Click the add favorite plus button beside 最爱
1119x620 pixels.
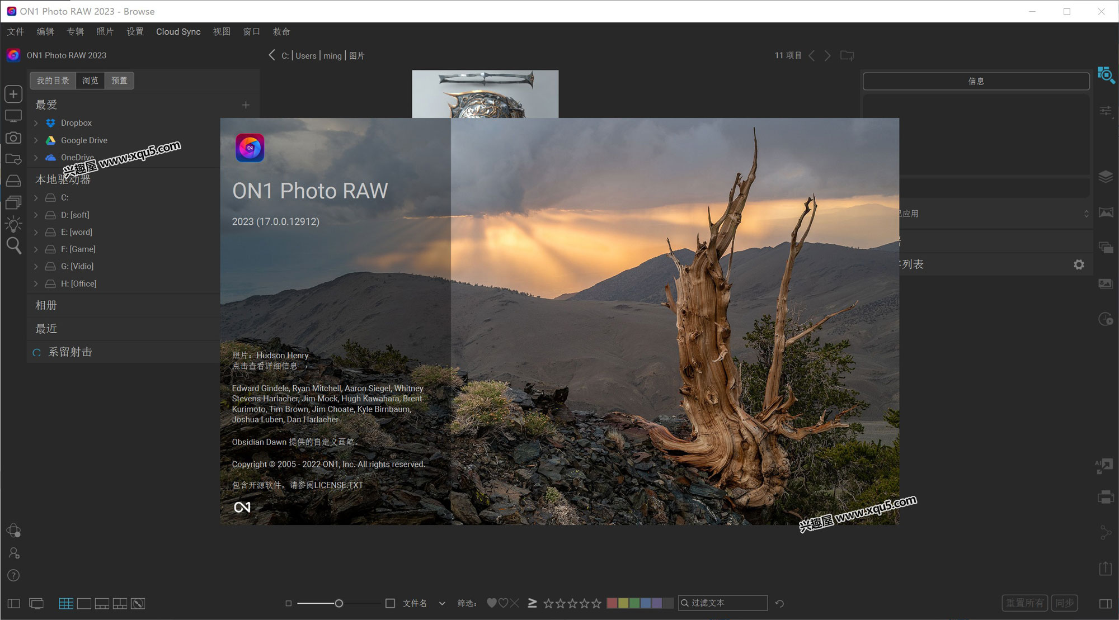(246, 105)
